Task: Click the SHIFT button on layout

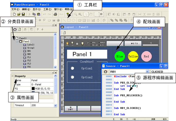Action: 70,109
